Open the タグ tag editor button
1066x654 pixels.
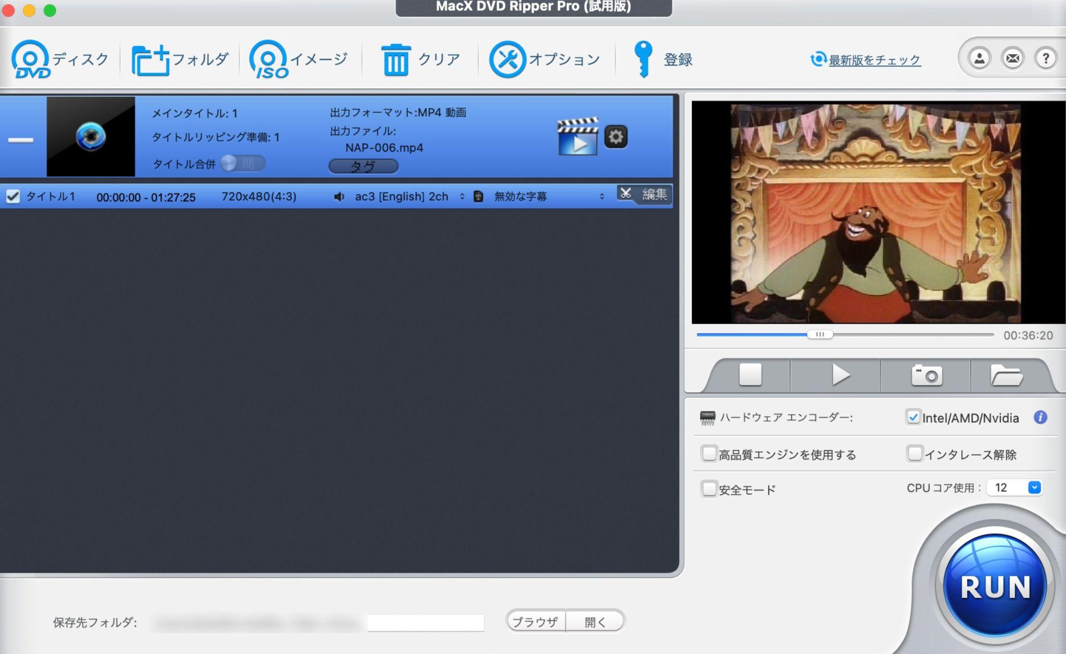click(363, 166)
